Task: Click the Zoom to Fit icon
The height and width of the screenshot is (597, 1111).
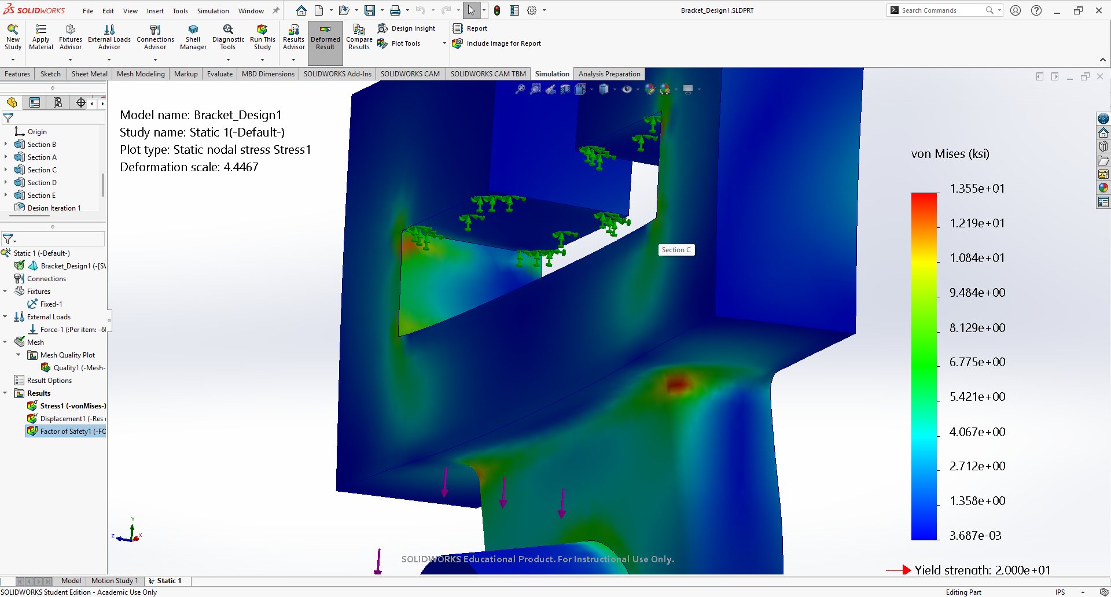Action: [x=520, y=89]
